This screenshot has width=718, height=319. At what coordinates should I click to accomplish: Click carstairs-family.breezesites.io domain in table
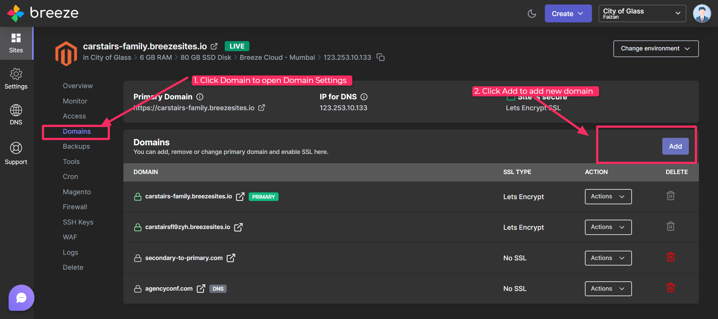pos(188,196)
